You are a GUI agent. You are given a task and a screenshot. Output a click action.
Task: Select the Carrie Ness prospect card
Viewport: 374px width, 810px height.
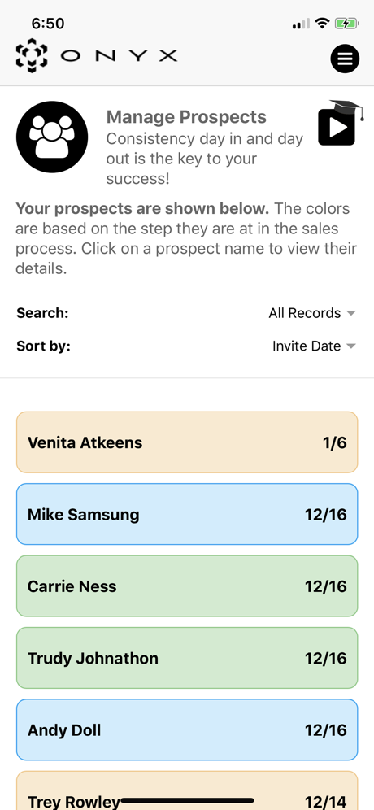point(187,586)
